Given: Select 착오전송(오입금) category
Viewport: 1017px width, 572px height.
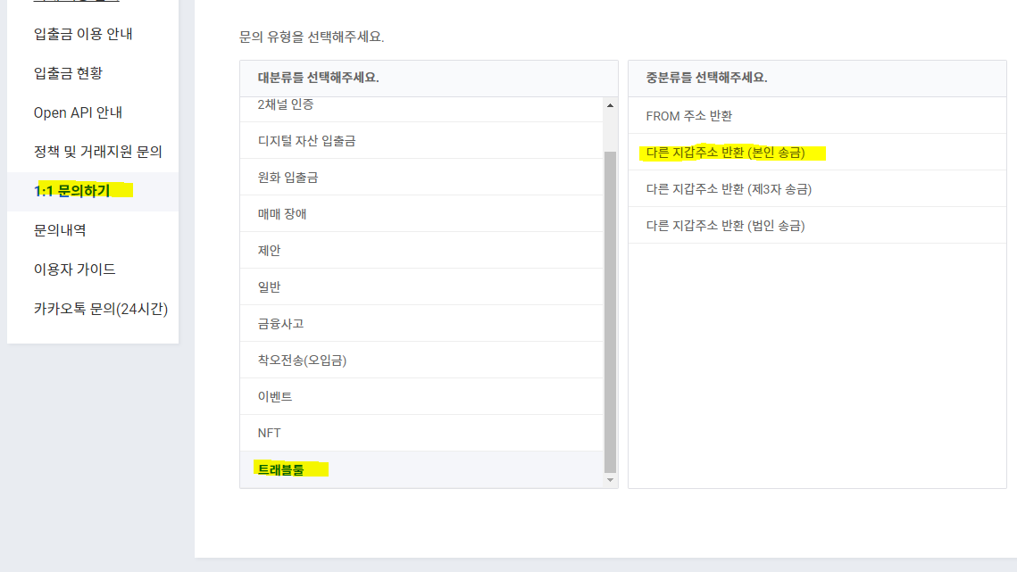Looking at the screenshot, I should (x=421, y=360).
